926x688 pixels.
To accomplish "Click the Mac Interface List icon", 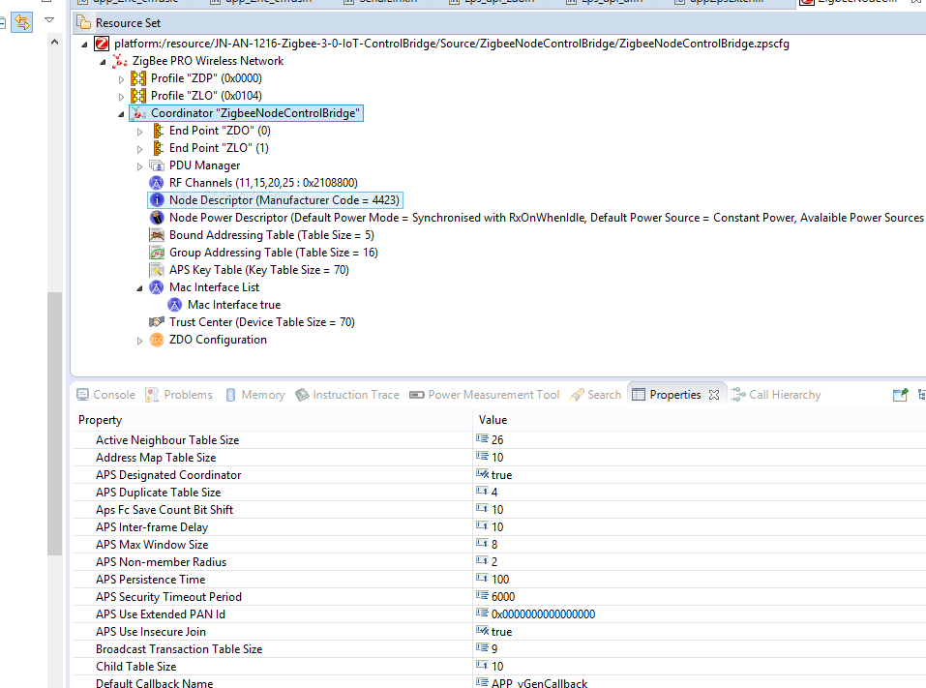I will (x=157, y=287).
